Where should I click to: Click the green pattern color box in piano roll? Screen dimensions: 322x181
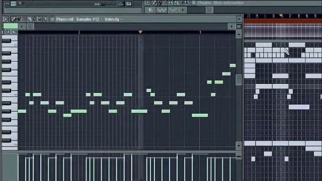pos(11,26)
